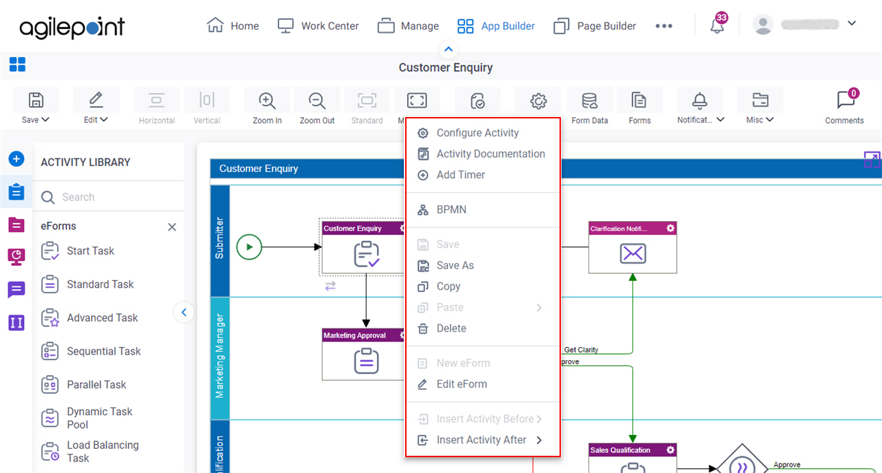Open Forms from the toolbar
The width and height of the screenshot is (882, 473).
coord(639,107)
